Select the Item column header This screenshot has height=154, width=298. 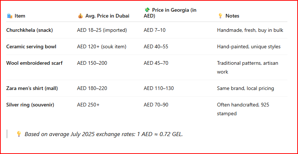click(20, 16)
